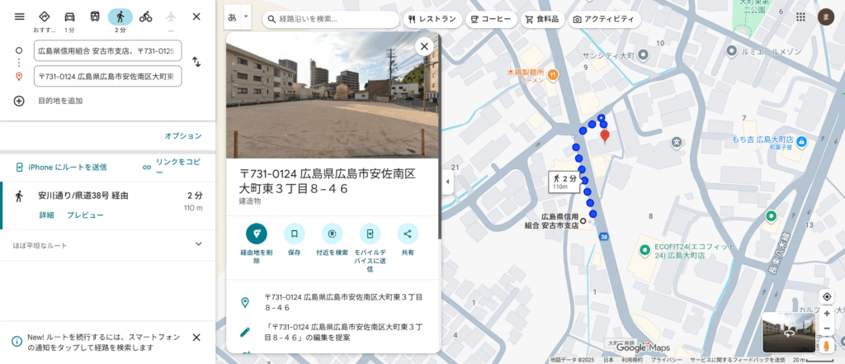Share this place via 共有 icon
Screen dimensions: 845x364
[408, 234]
